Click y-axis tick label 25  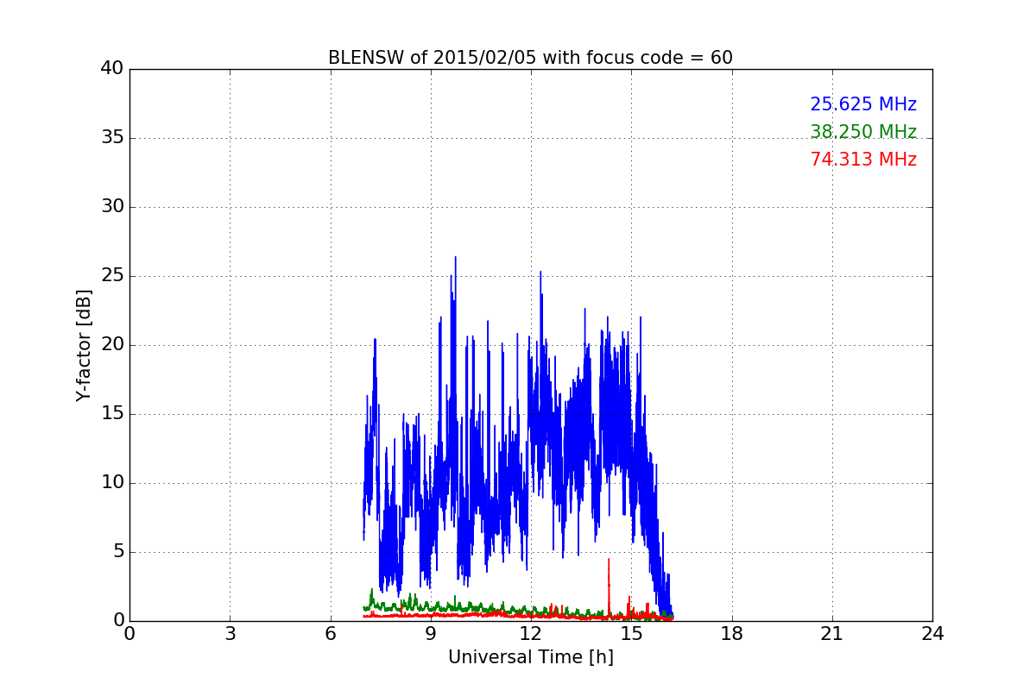coord(111,276)
